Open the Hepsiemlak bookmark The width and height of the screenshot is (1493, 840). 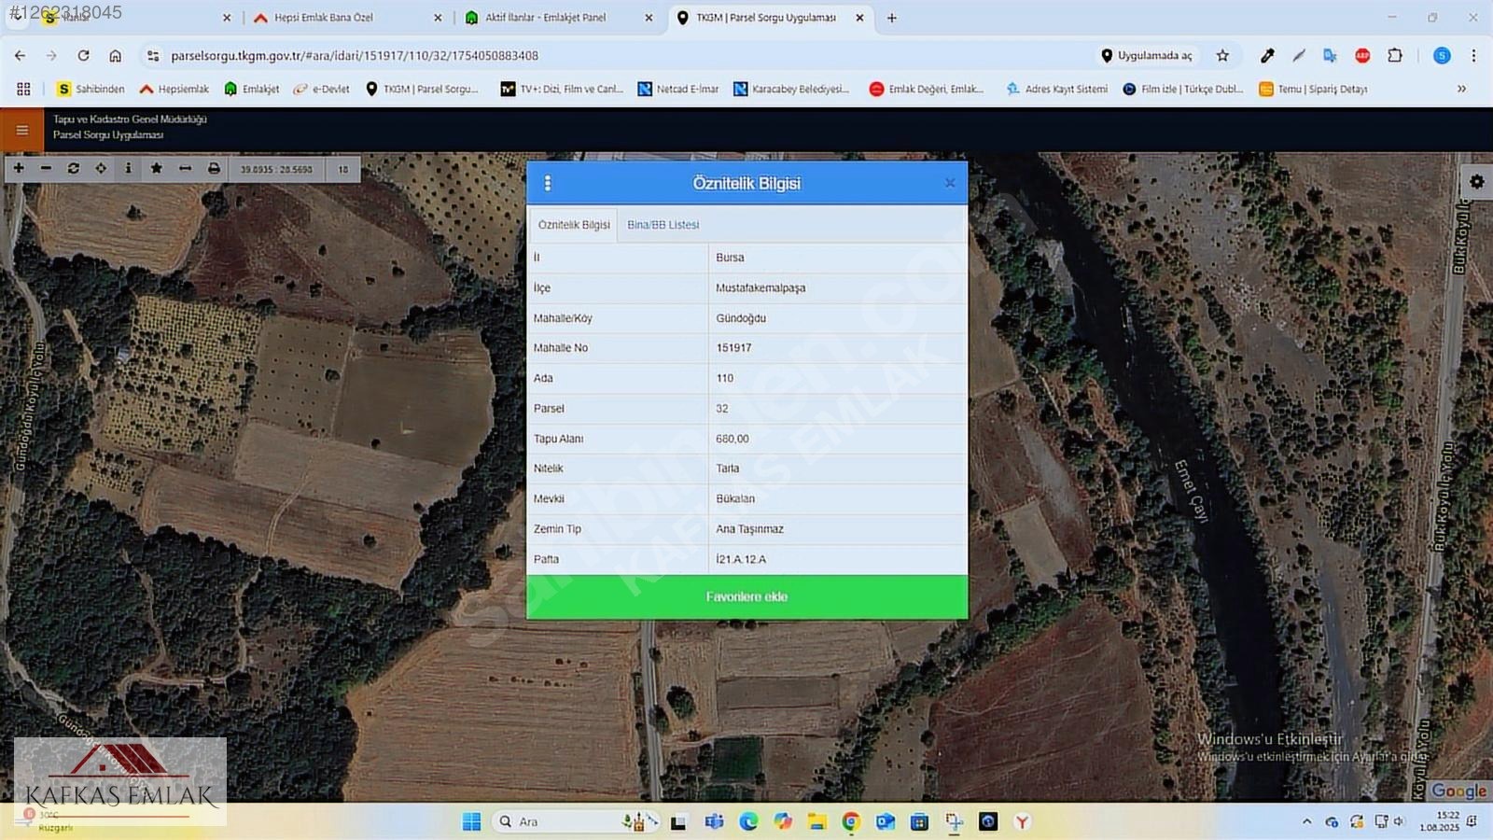click(174, 89)
